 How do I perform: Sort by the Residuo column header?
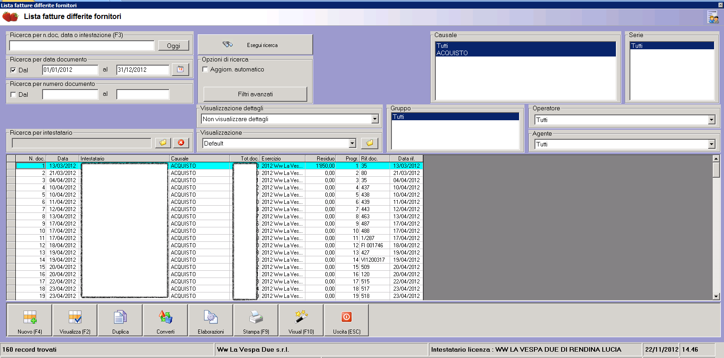click(320, 159)
